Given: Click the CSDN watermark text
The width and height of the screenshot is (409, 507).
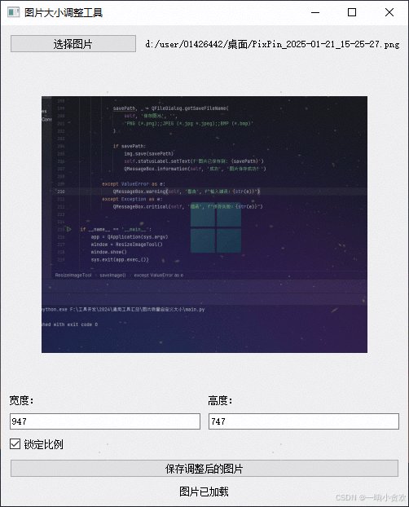Looking at the screenshot, I should [x=371, y=497].
